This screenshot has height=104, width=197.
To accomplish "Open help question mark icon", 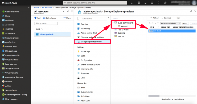I will pyautogui.click(x=159, y=3).
